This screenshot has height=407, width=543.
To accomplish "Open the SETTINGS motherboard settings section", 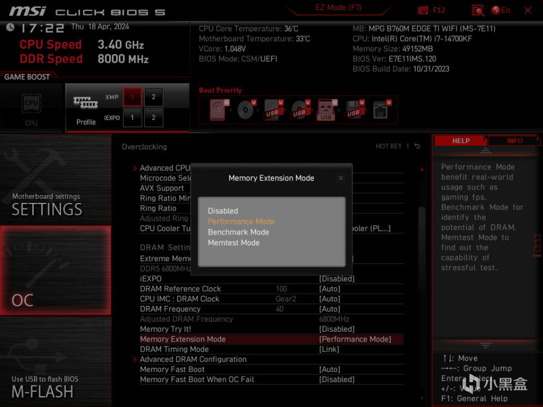I will (55, 179).
